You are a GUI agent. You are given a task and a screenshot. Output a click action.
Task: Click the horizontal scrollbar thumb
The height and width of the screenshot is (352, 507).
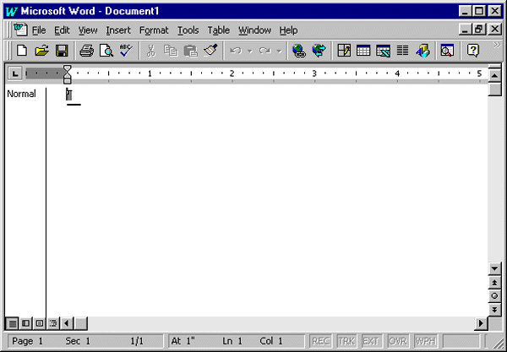(x=80, y=323)
